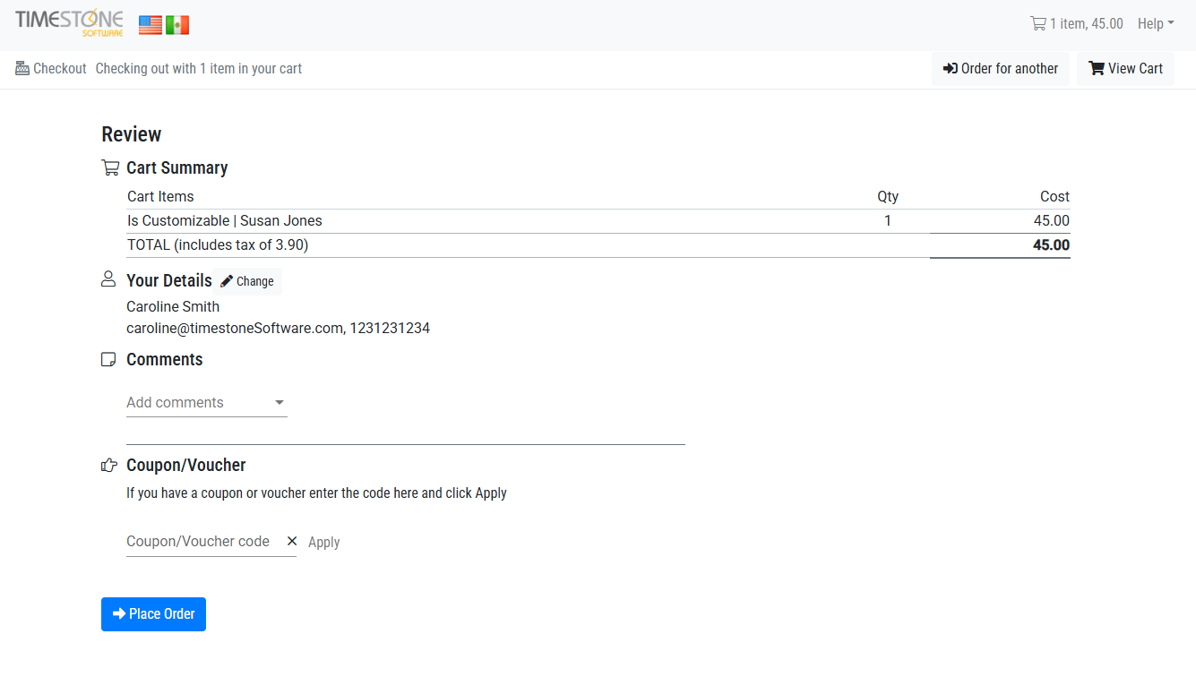Click the Cart Summary cart icon
The image size is (1196, 677).
tap(110, 167)
